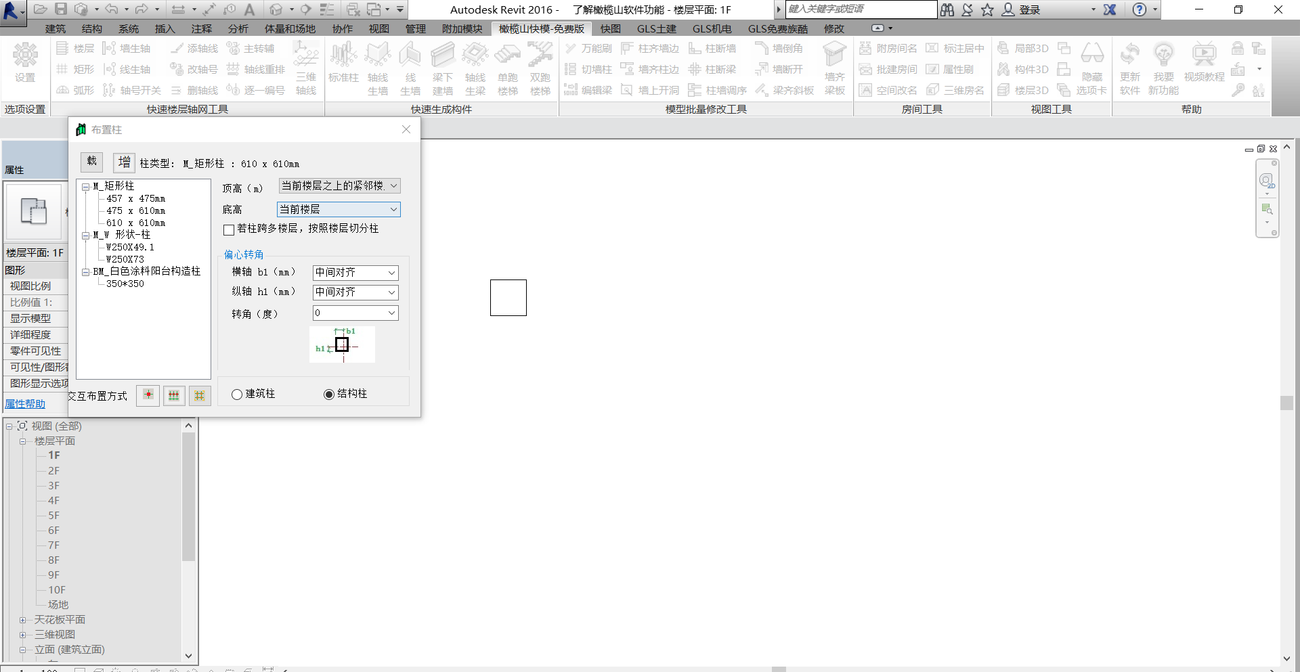Click the 隐藏选项卡 hide tabs tool
The width and height of the screenshot is (1300, 672).
click(1091, 68)
